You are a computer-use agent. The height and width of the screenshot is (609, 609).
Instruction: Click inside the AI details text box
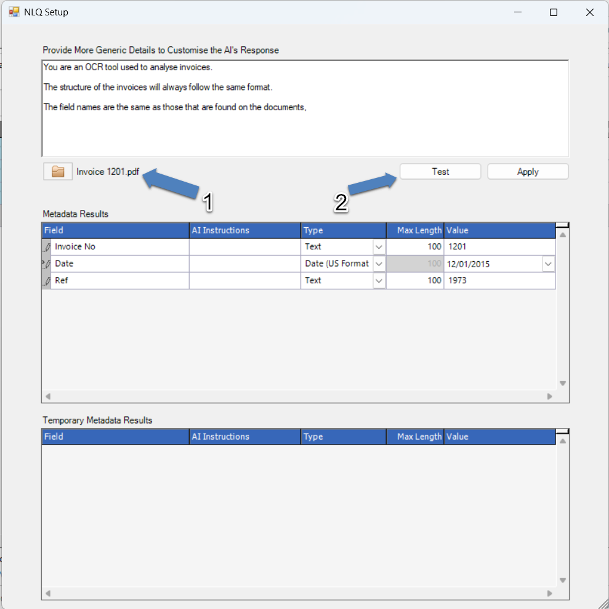[x=305, y=129]
